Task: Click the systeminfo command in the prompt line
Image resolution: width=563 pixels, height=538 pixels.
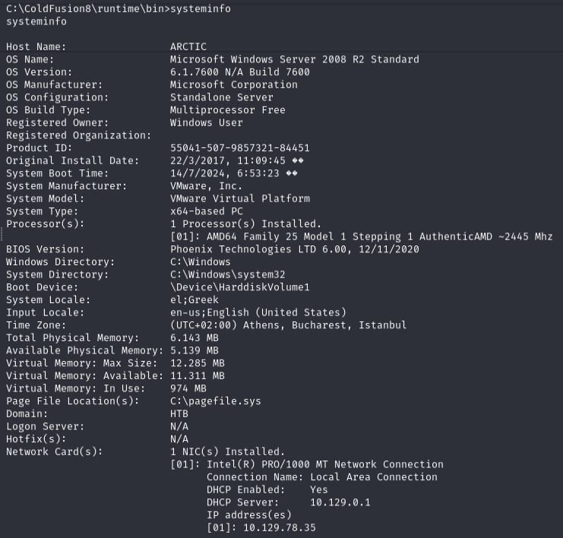Action: click(201, 8)
